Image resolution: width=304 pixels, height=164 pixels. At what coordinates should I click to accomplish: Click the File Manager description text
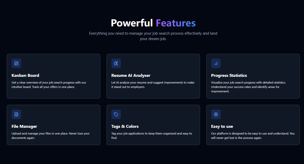(51, 136)
